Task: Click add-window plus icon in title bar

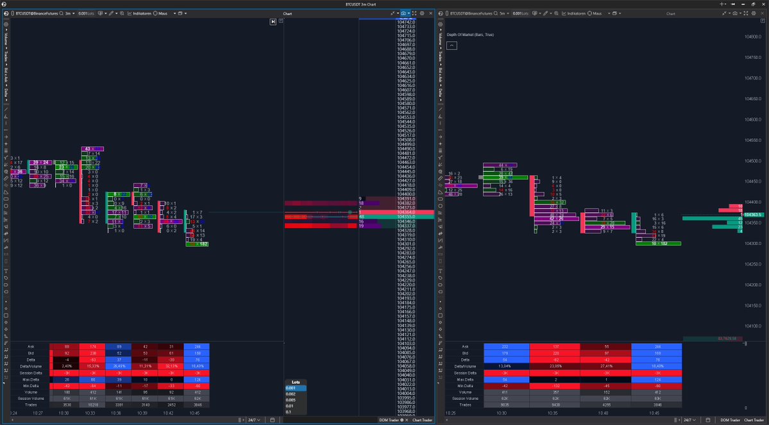Action: pyautogui.click(x=722, y=4)
